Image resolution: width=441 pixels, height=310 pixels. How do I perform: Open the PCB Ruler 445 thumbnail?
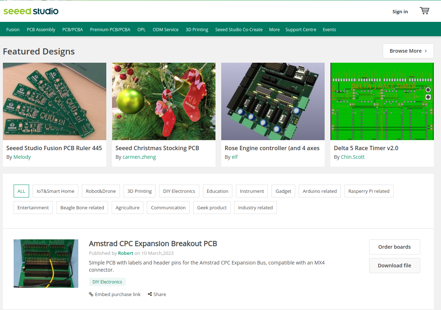point(55,101)
